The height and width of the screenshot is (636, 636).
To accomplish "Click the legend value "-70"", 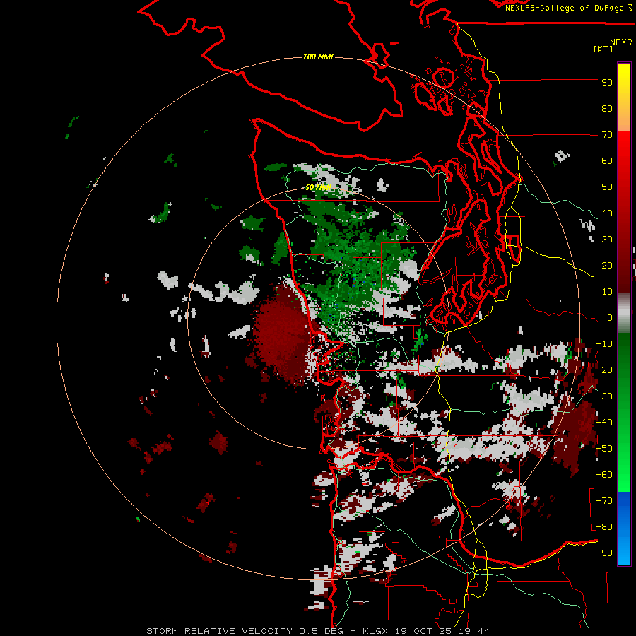I will 604,501.
